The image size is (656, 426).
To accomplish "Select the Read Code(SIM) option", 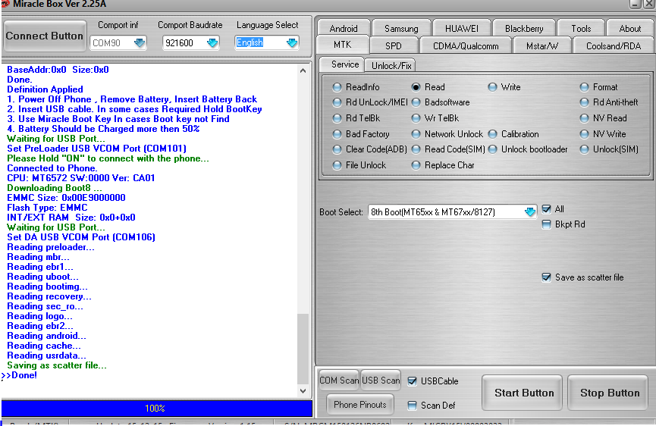I will click(x=448, y=149).
